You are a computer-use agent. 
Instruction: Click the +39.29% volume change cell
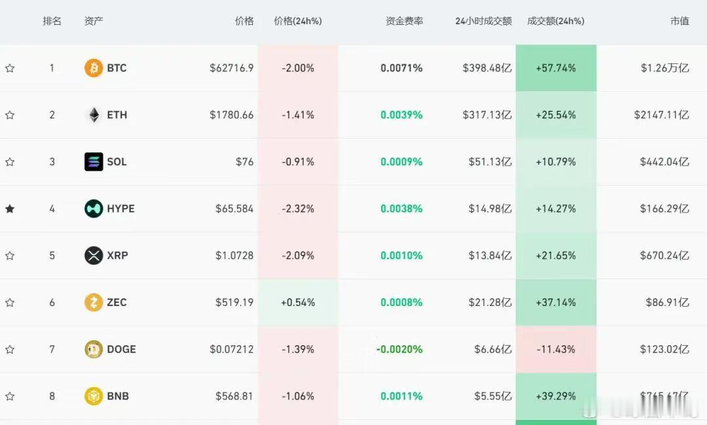click(x=556, y=396)
